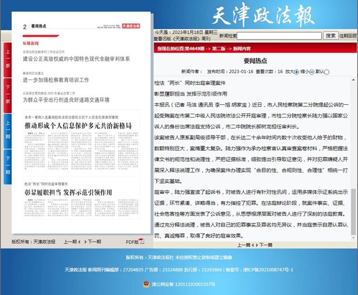Viewport: 358px width, 295px height.
Task: Click the scrollbar down arrow of article
Action: pos(353,238)
